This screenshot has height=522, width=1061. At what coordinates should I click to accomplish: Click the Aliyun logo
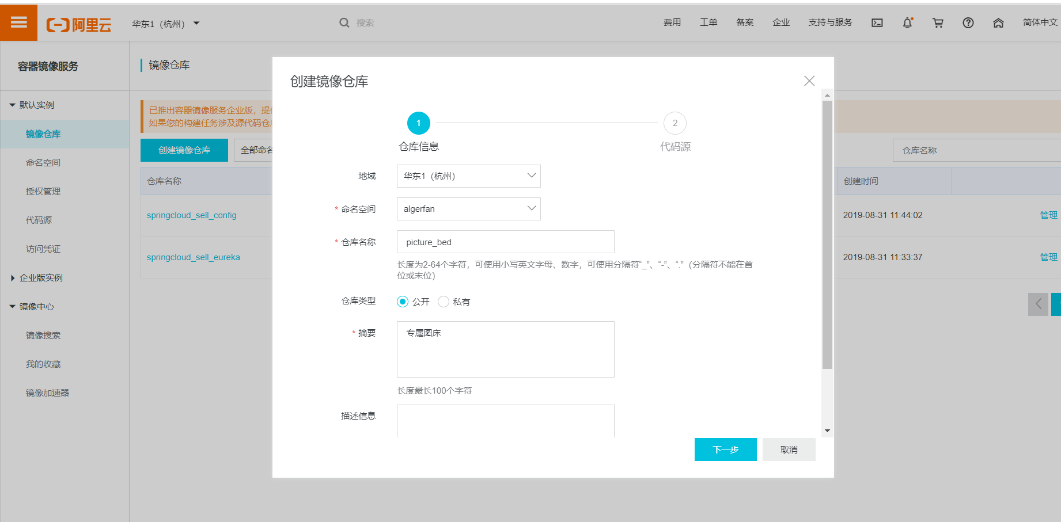79,24
